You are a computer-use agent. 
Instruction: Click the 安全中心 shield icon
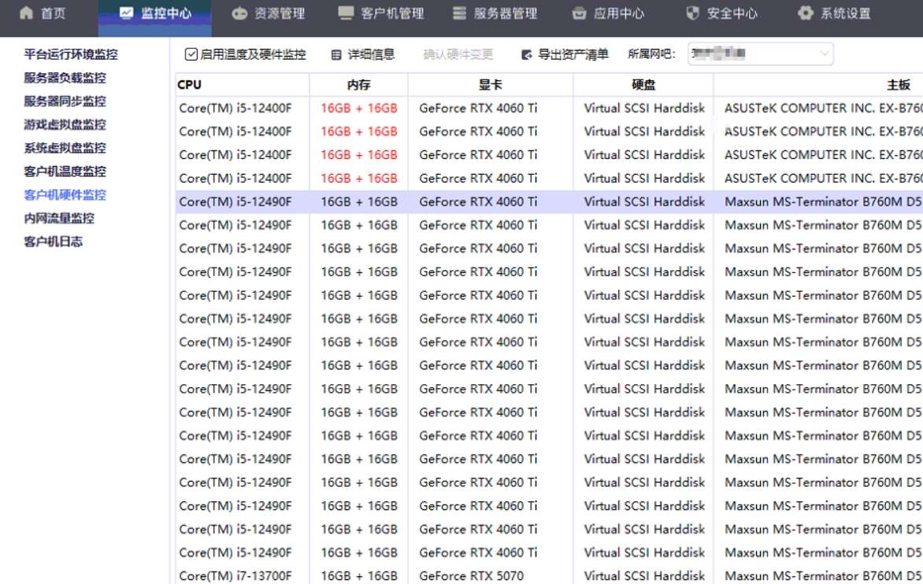click(x=693, y=13)
